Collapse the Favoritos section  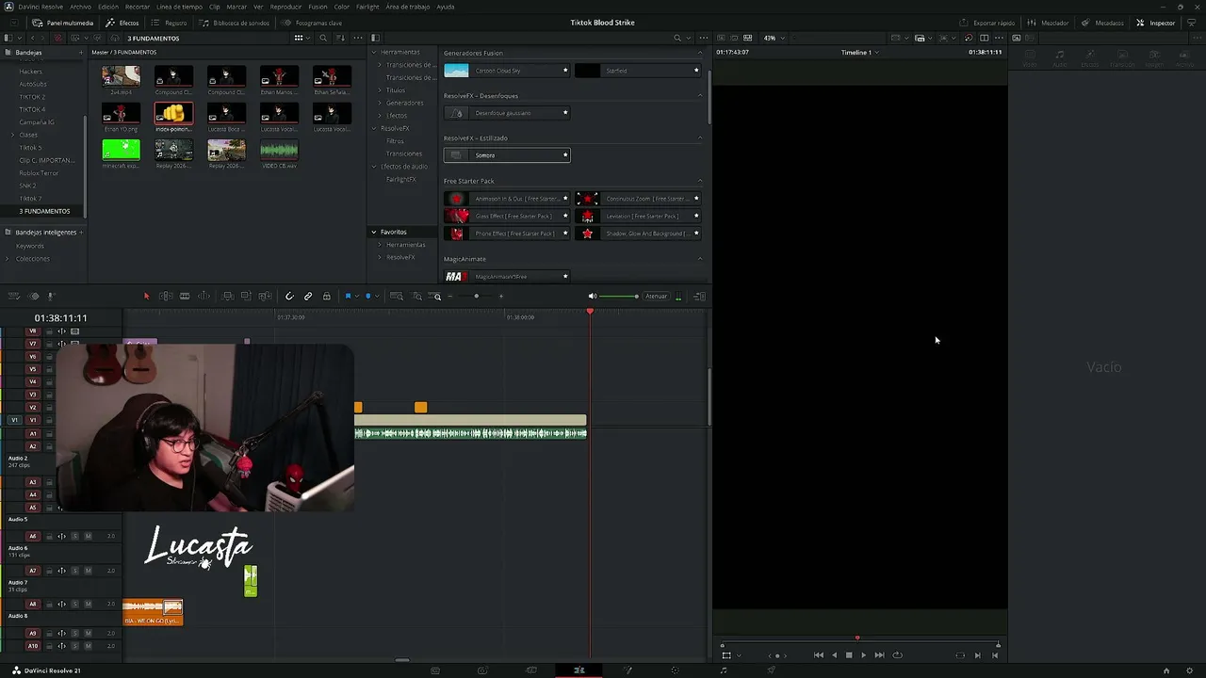click(x=374, y=232)
